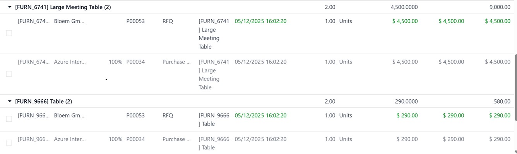Viewport: 517px width, 154px height.
Task: Click green date in the Bloem Large Meeting Table row
Action: (260, 21)
